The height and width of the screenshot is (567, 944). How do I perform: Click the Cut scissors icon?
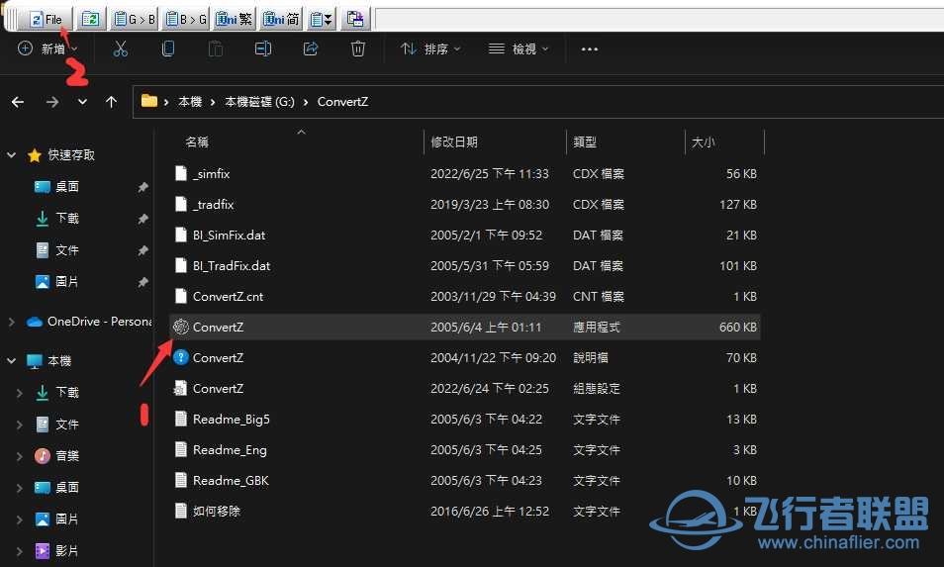tap(121, 48)
